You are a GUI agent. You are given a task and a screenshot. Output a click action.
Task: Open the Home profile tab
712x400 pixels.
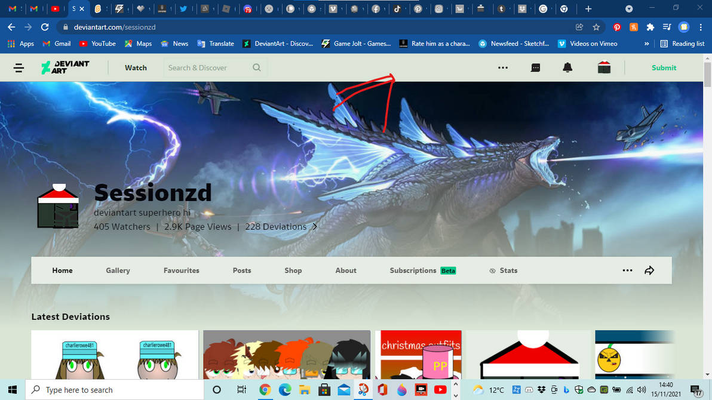(62, 270)
